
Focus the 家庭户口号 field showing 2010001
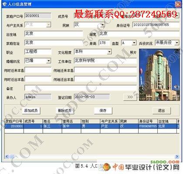38,16
